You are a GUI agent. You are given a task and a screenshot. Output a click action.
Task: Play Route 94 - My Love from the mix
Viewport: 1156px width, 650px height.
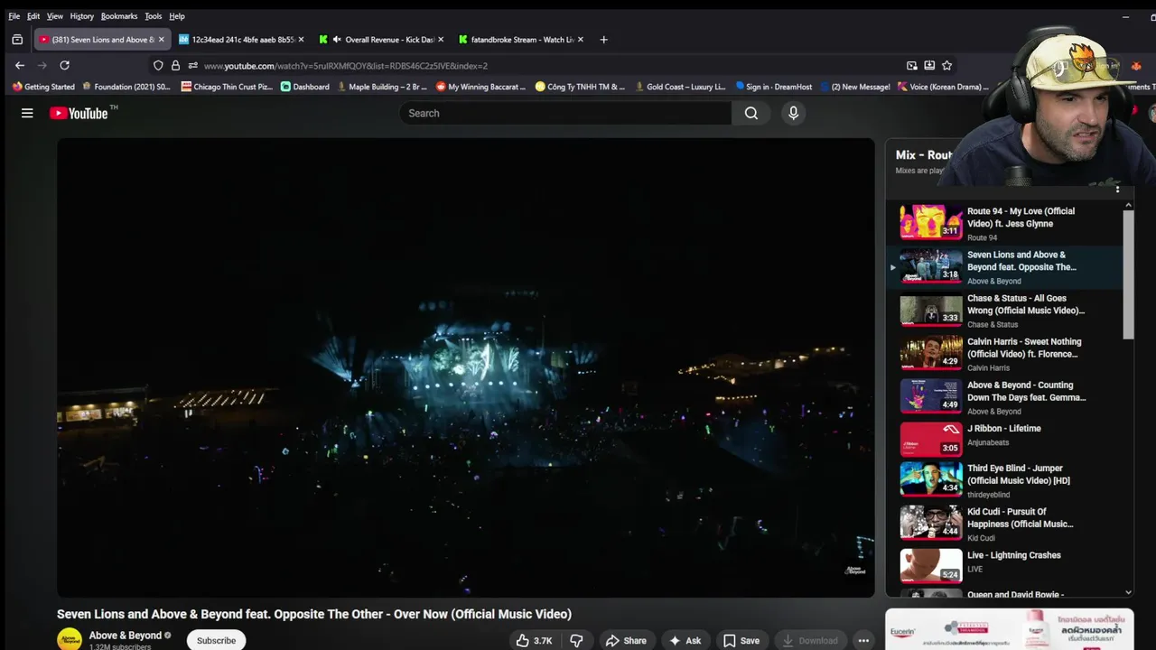tap(1004, 223)
